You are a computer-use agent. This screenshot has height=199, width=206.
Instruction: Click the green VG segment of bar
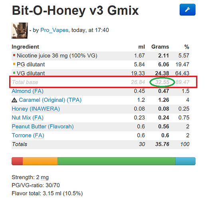pyautogui.click(x=117, y=161)
